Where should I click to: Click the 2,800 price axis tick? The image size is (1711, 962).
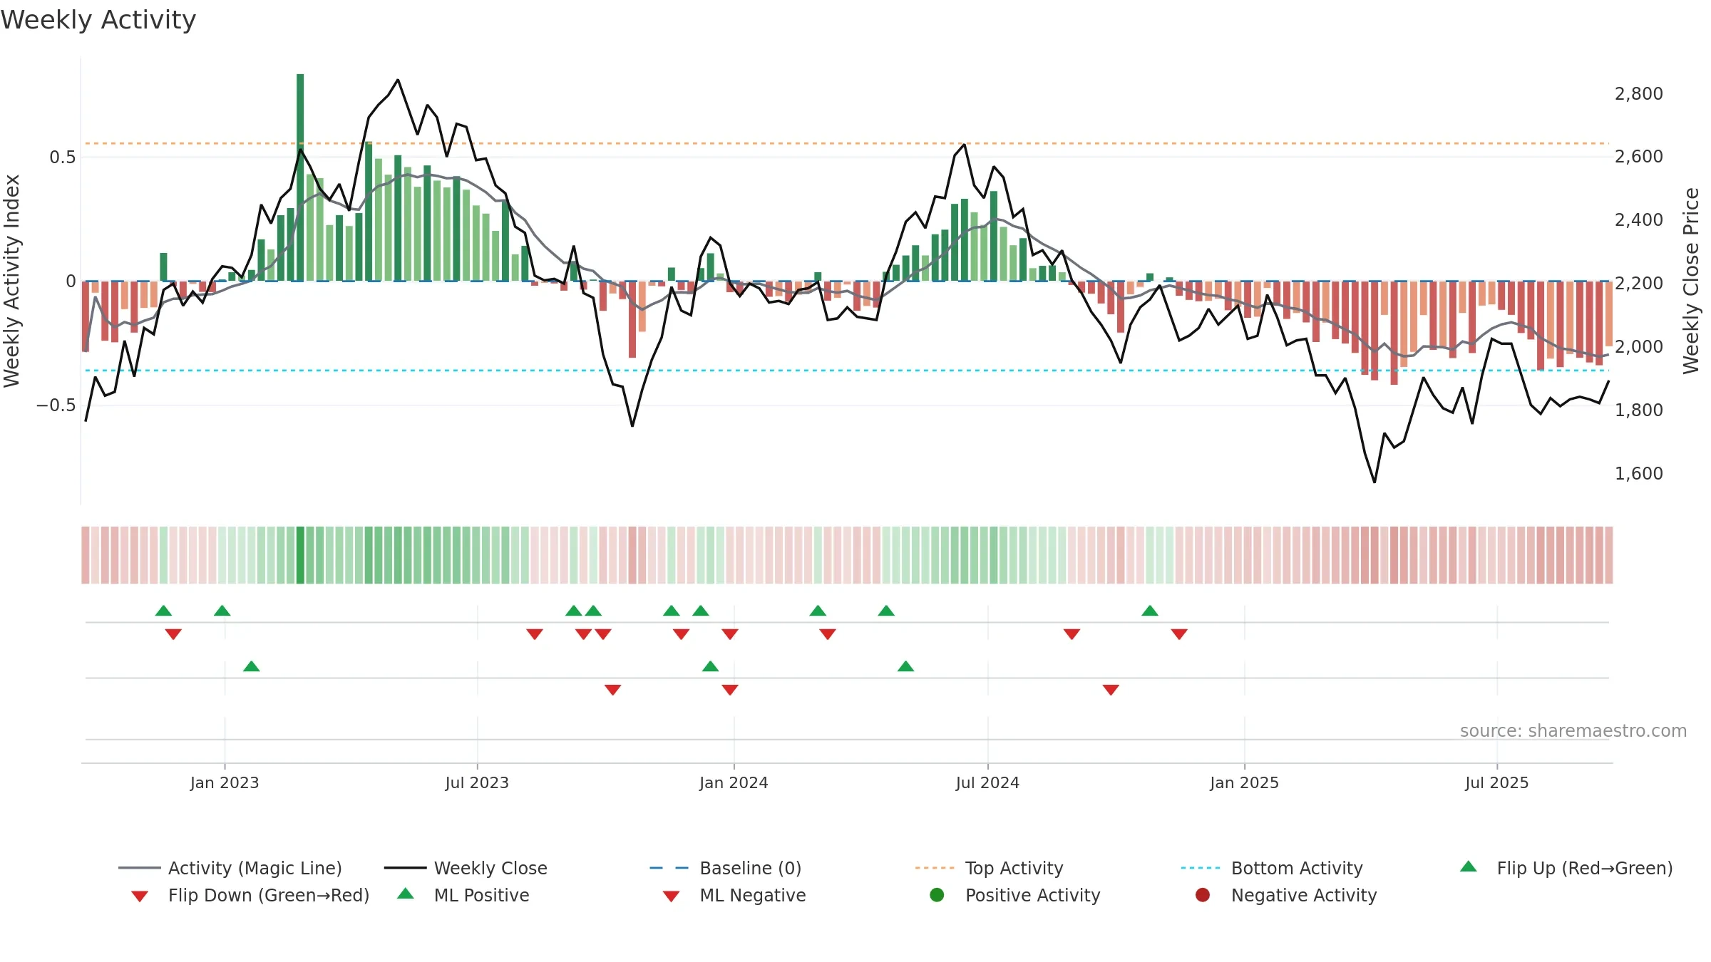coord(1638,93)
